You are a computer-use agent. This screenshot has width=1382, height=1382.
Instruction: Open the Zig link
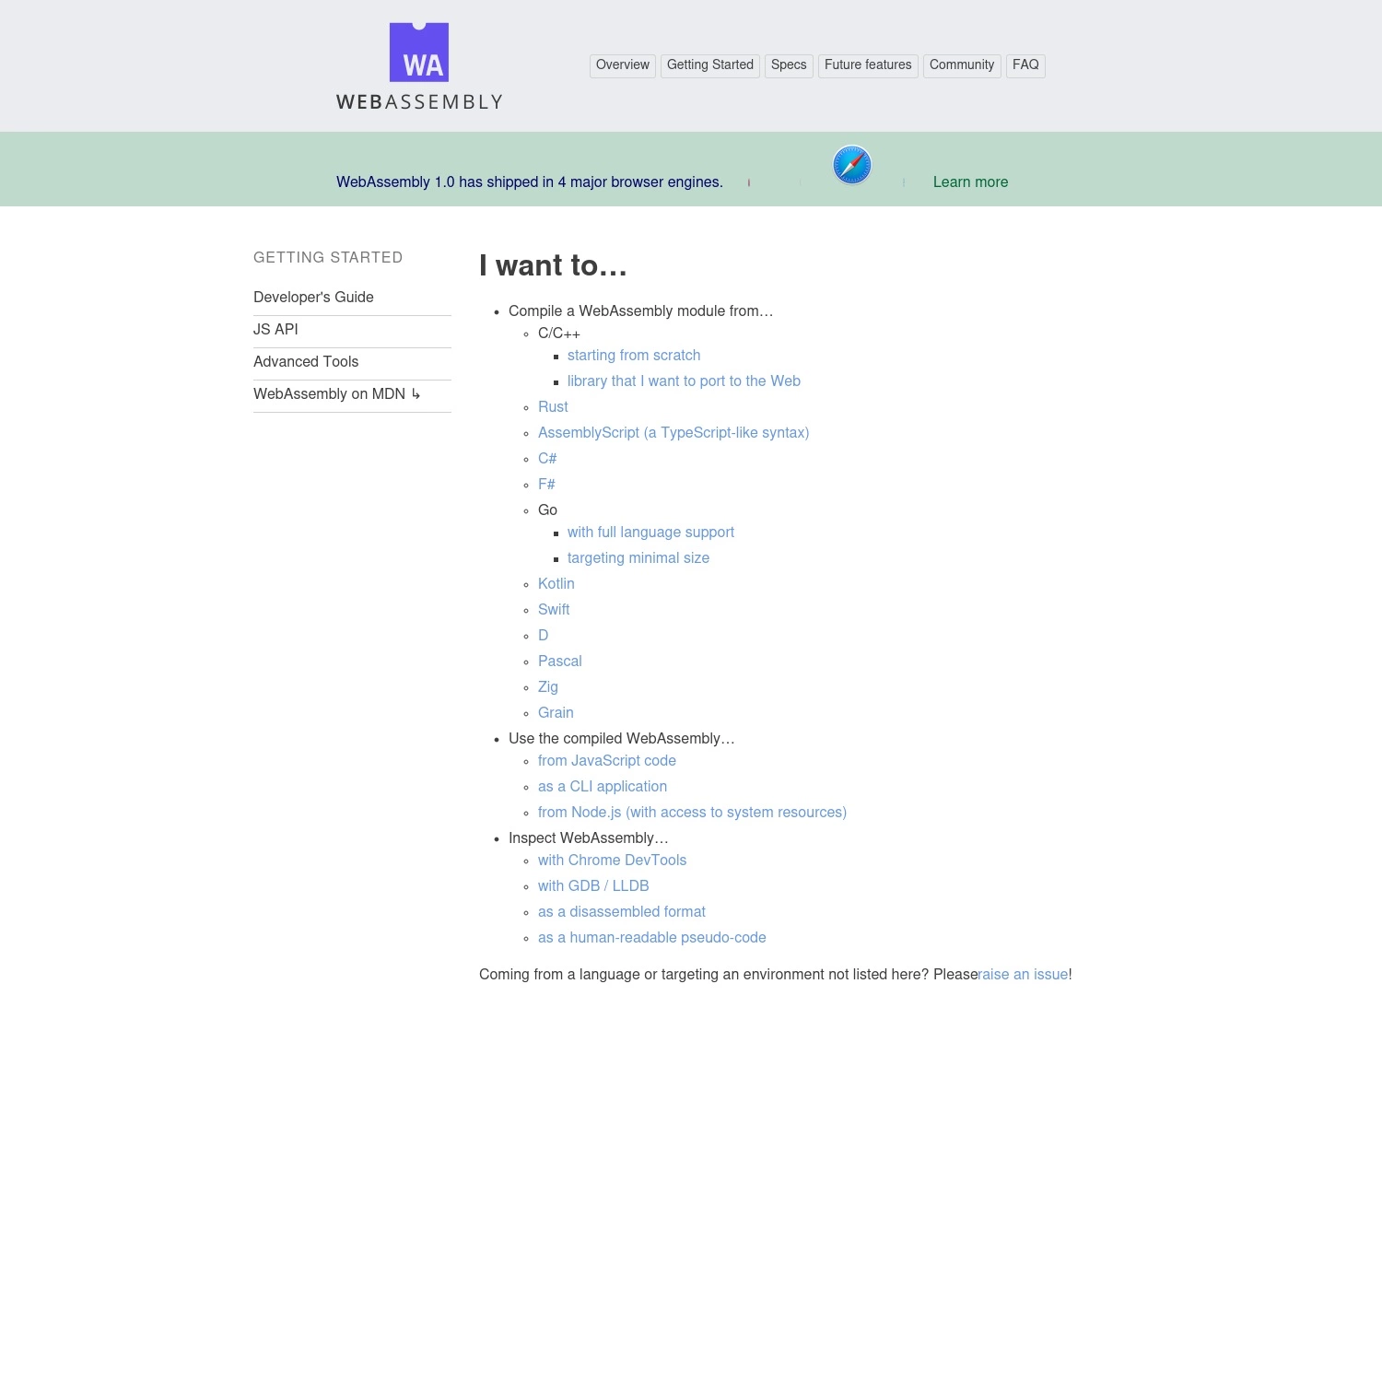(x=548, y=687)
